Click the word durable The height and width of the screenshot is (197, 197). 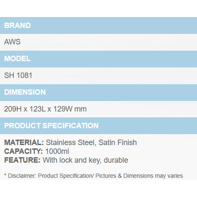tap(115, 161)
